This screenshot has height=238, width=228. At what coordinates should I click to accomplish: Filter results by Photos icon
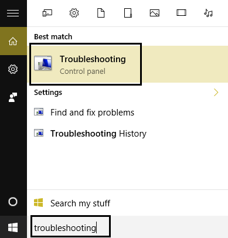155,13
